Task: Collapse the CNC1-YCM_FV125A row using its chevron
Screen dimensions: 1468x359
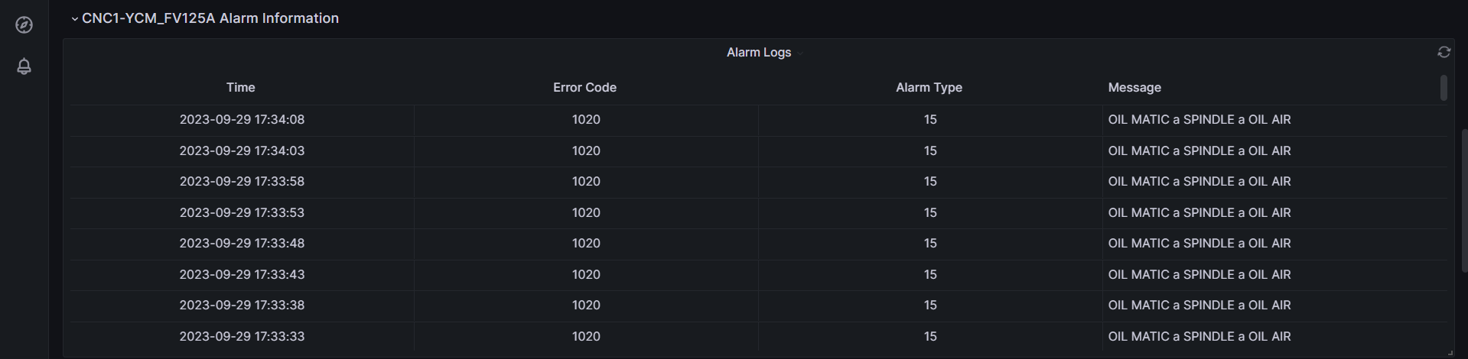Action: point(74,19)
